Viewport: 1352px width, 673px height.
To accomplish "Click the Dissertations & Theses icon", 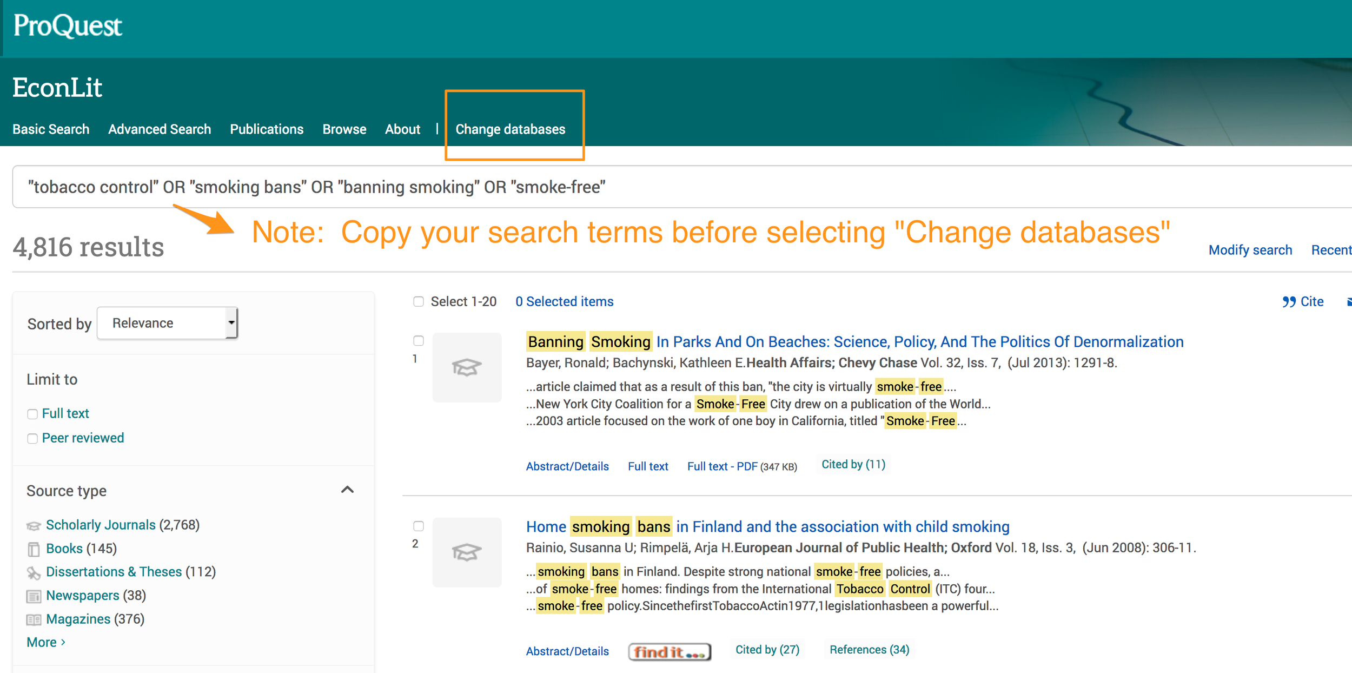I will pos(34,572).
